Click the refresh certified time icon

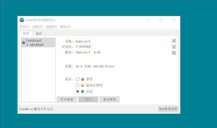click(x=174, y=53)
